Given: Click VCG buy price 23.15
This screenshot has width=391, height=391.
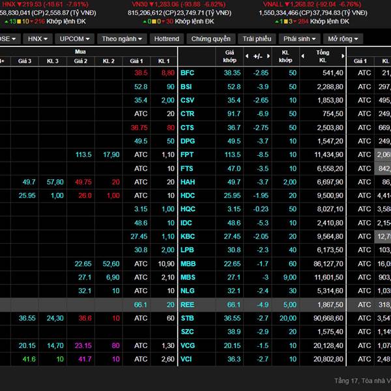Looking at the screenshot, I should click(83, 345).
